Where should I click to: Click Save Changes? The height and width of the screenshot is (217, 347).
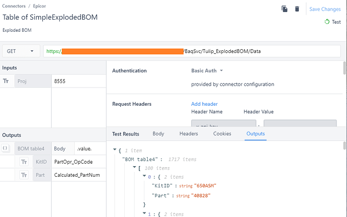[325, 9]
